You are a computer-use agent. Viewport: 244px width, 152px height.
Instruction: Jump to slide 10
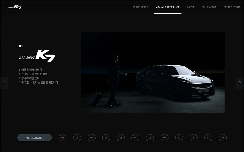pos(179,138)
